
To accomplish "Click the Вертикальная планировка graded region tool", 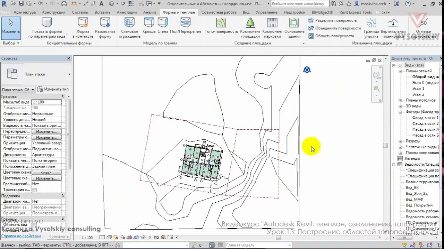I will coord(393,28).
